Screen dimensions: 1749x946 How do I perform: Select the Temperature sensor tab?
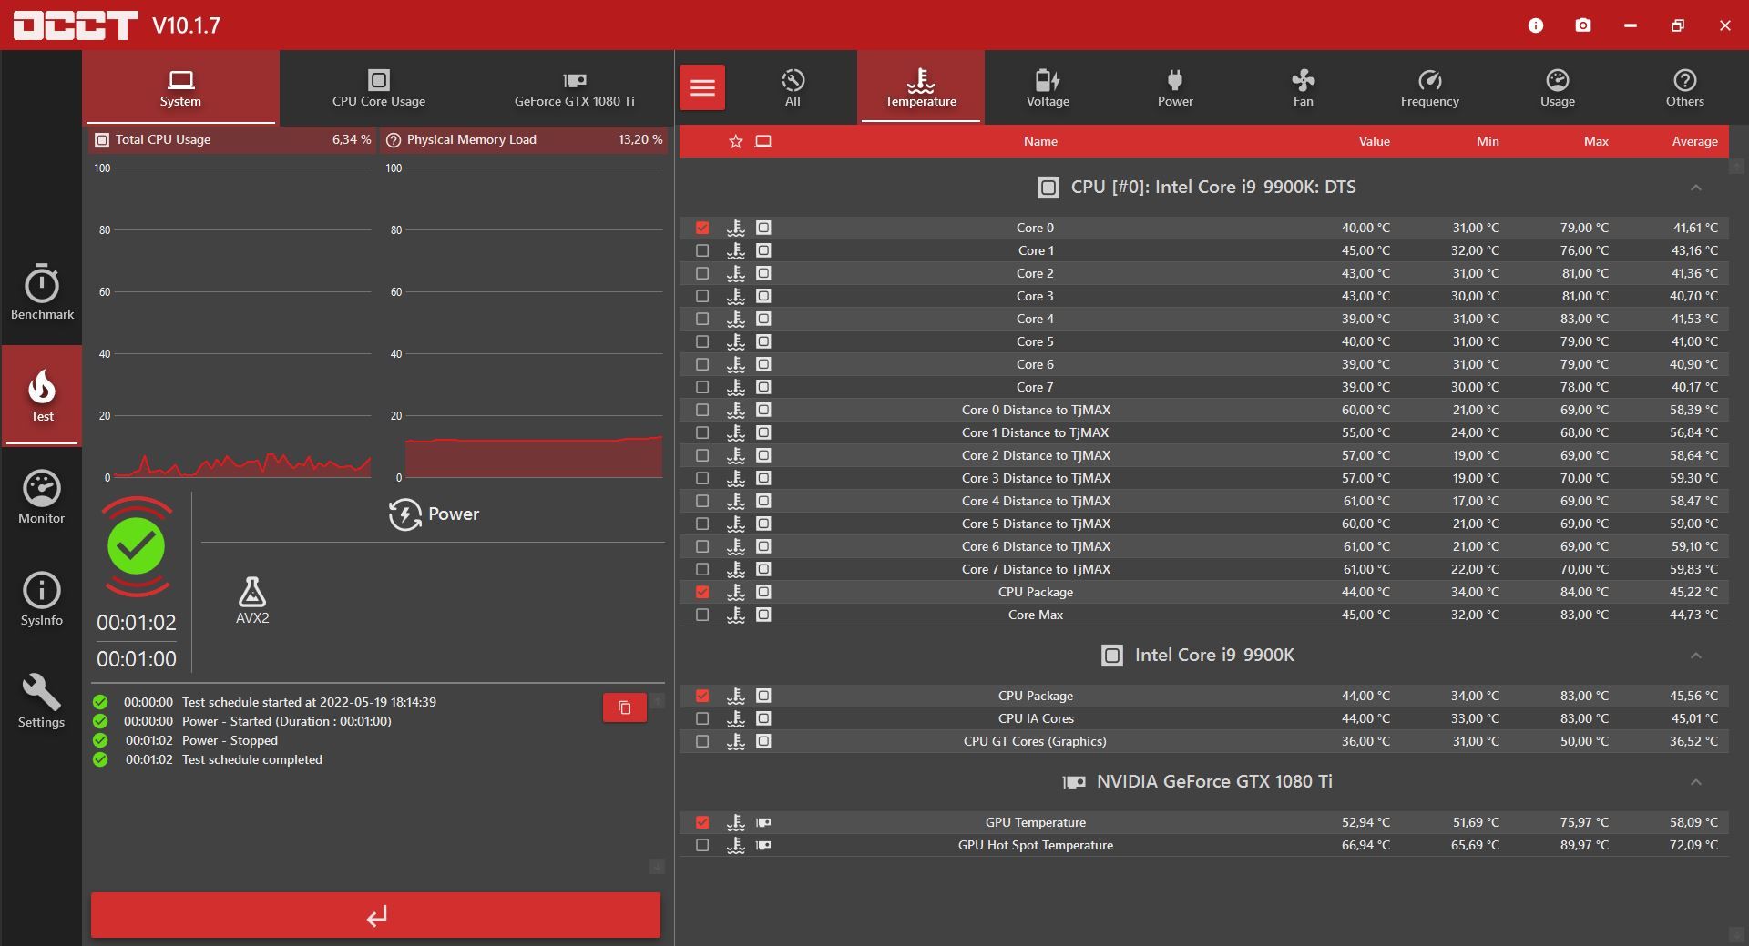(x=920, y=87)
